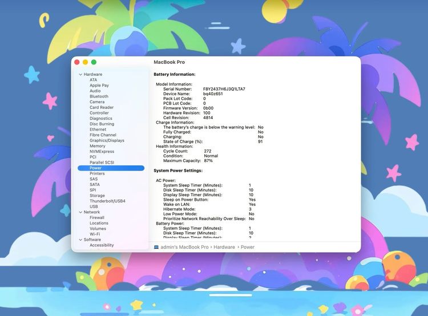Screen dimensions: 428x316
Task: Click the Battery Information heading
Action: coord(175,74)
